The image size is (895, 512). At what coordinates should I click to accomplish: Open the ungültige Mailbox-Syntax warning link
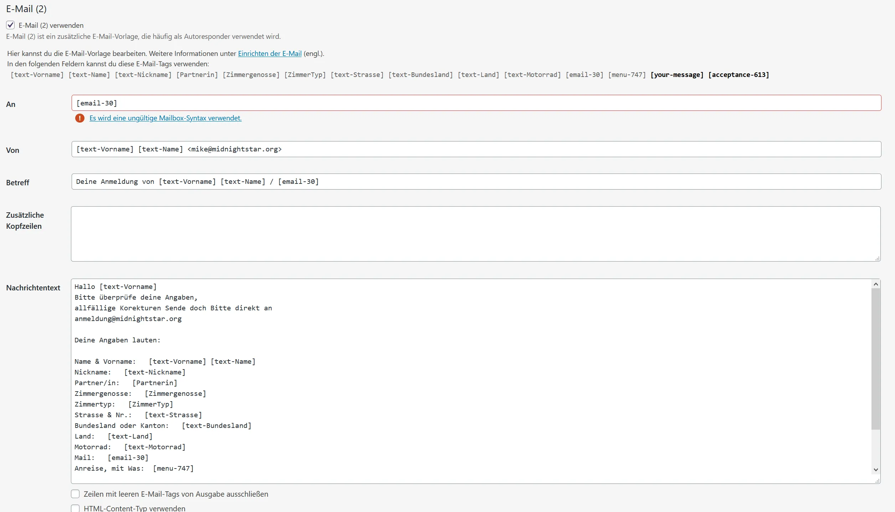tap(165, 118)
